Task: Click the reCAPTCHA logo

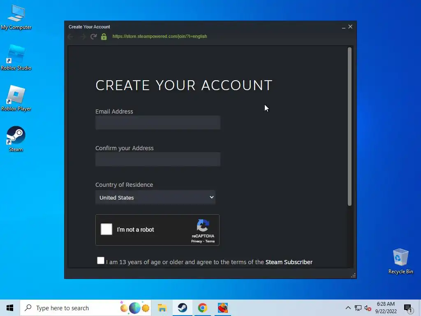Action: [203, 225]
